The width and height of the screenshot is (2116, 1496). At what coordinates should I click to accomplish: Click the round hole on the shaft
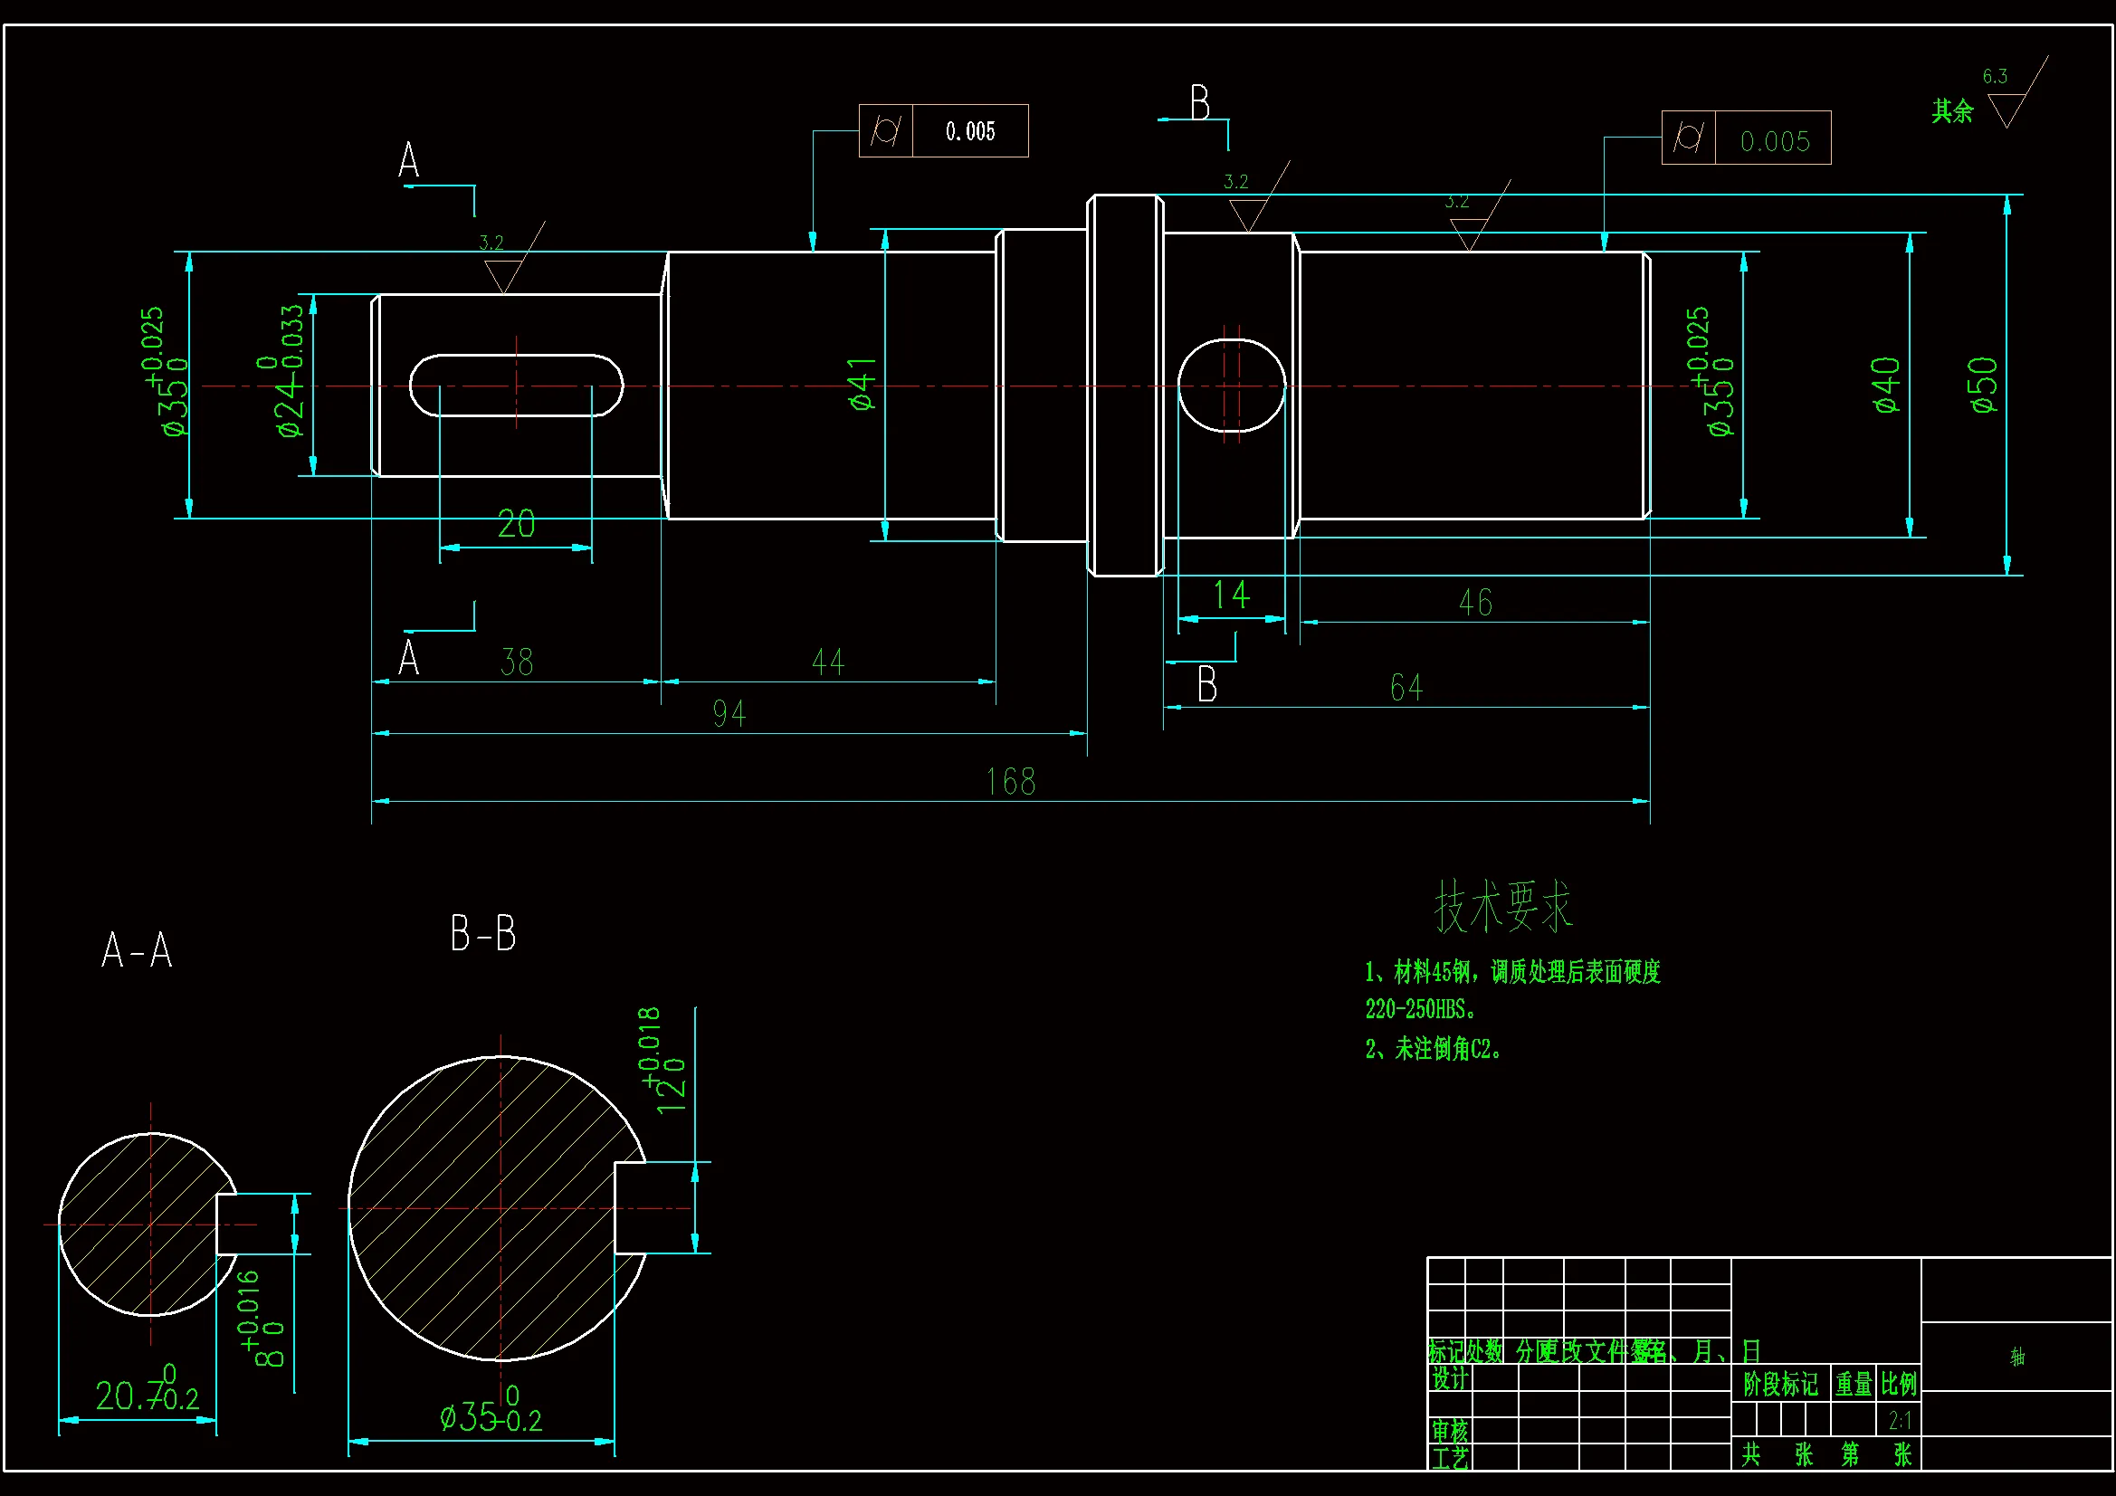(x=1231, y=386)
